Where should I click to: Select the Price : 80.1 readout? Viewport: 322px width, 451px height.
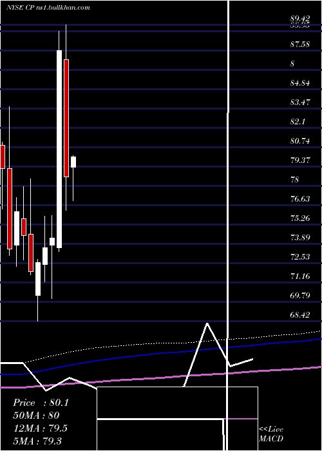tap(41, 403)
